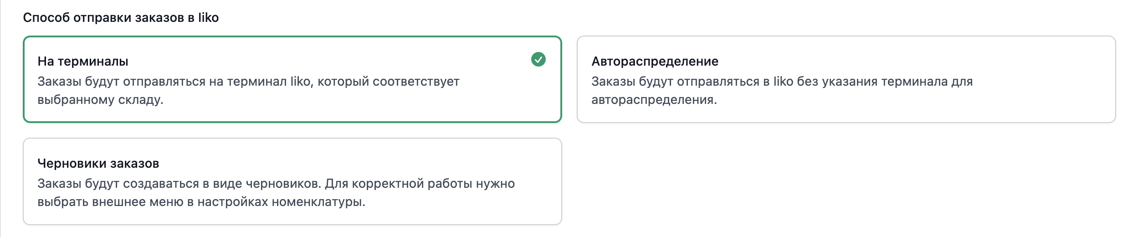The image size is (1138, 237).
Task: Click the Автораспределение title text
Action: [x=655, y=62]
